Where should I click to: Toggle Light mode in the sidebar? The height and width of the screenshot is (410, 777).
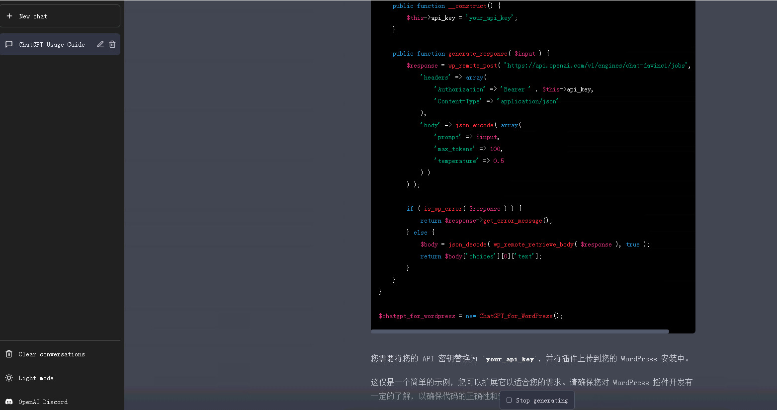tap(36, 378)
